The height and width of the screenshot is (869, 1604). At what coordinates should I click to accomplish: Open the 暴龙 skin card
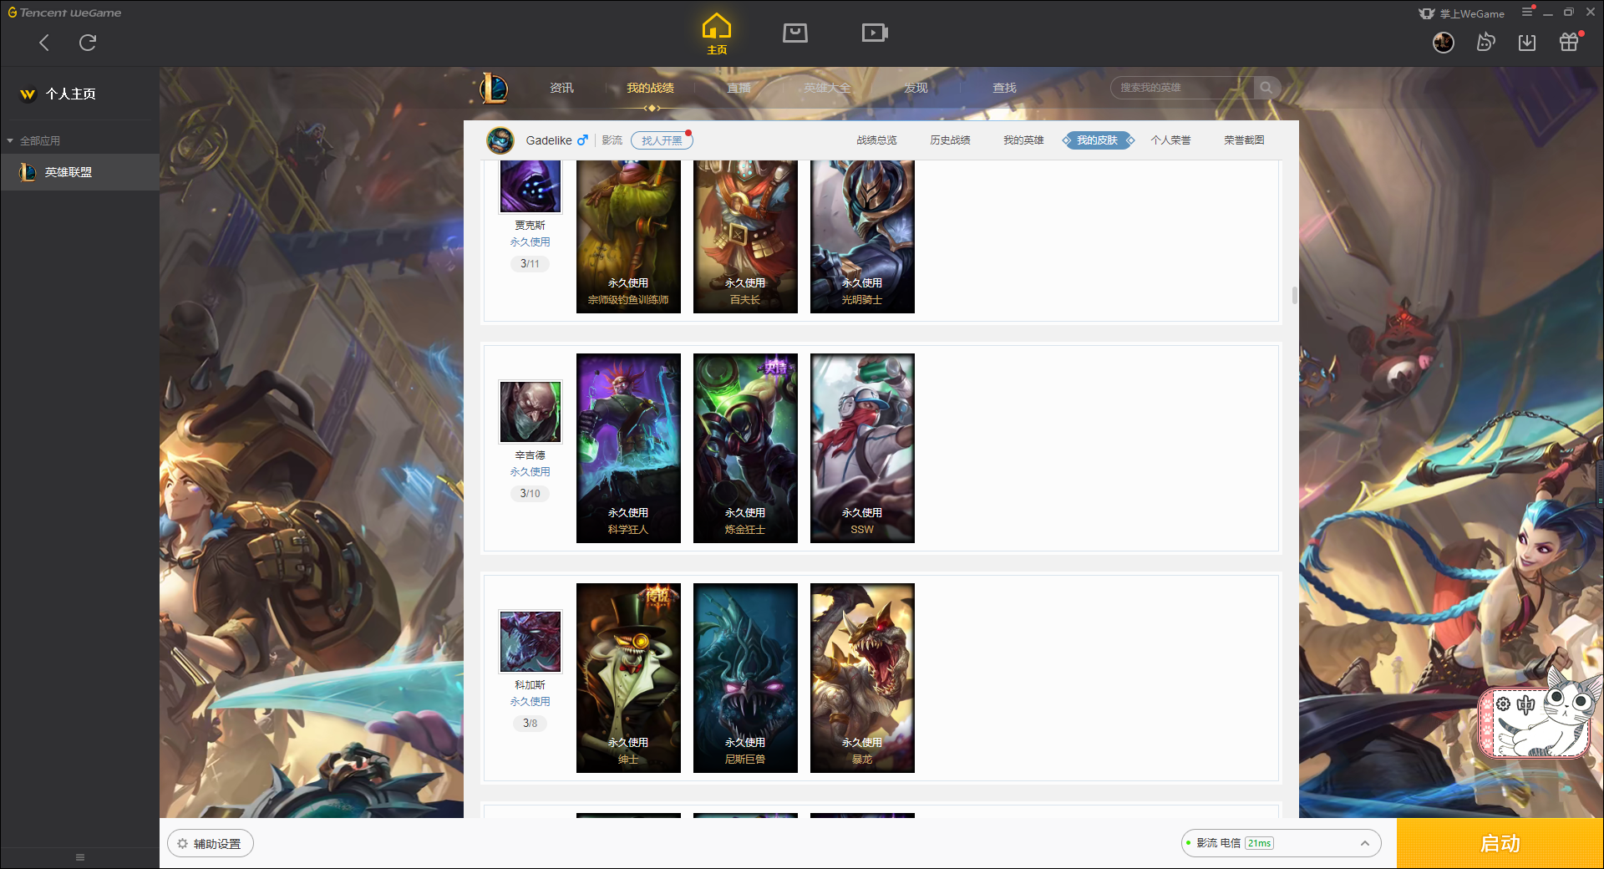click(x=862, y=678)
